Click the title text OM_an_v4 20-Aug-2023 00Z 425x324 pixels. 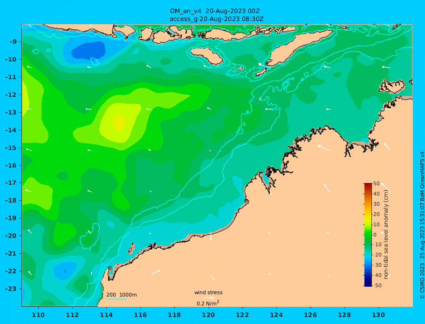point(215,11)
